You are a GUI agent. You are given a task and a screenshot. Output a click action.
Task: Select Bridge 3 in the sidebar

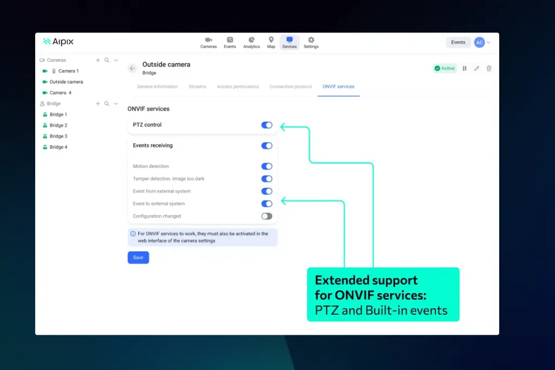[59, 136]
